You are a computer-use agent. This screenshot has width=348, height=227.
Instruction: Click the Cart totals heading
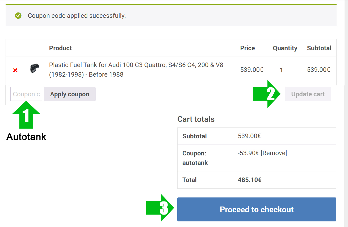(196, 119)
